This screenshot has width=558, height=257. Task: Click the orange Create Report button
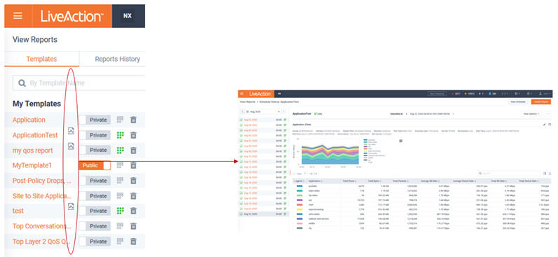tap(540, 102)
